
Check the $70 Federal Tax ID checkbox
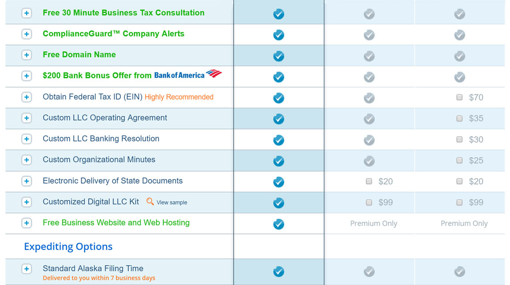pyautogui.click(x=459, y=97)
